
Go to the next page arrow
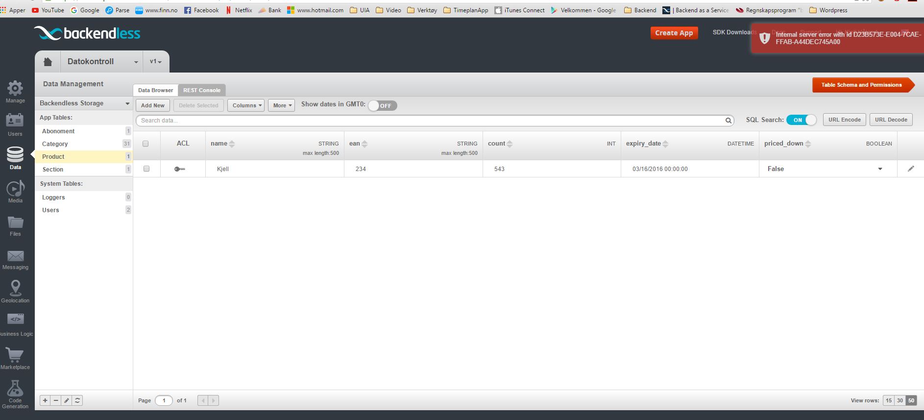(x=213, y=400)
